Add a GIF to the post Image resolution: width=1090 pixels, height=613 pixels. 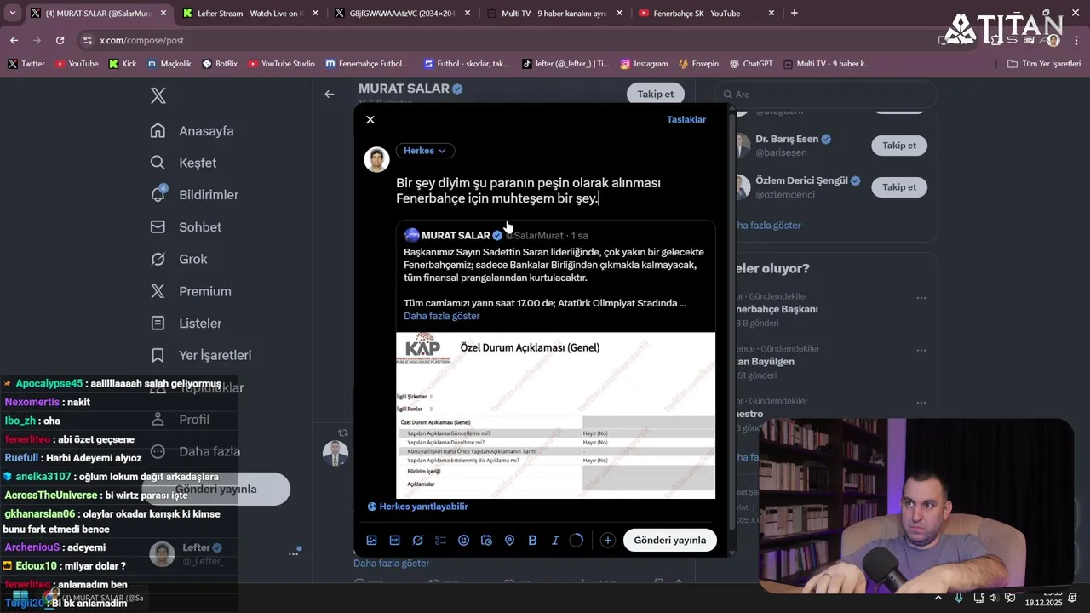tap(394, 541)
